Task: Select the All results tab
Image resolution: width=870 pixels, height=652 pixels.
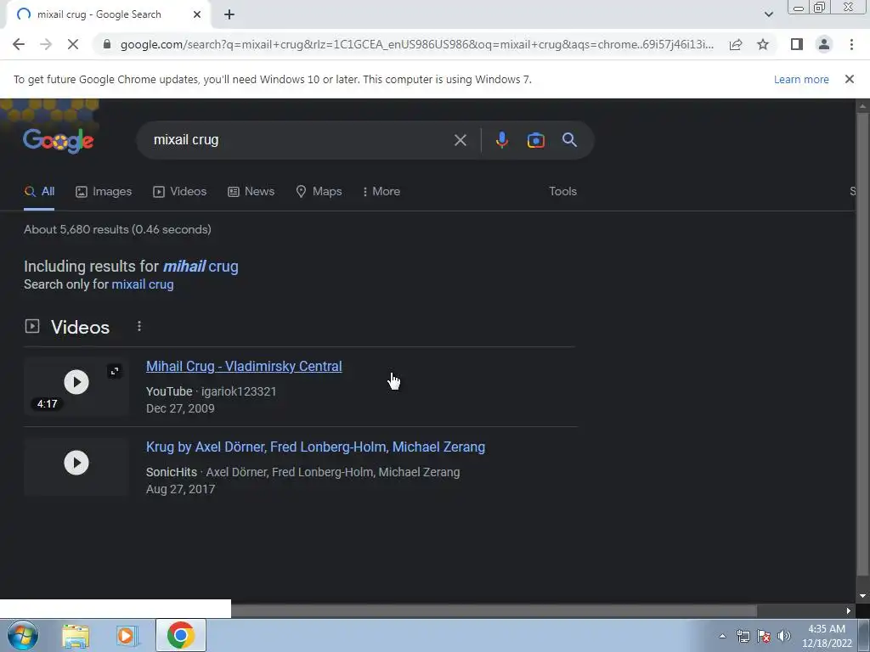Action: click(x=39, y=191)
